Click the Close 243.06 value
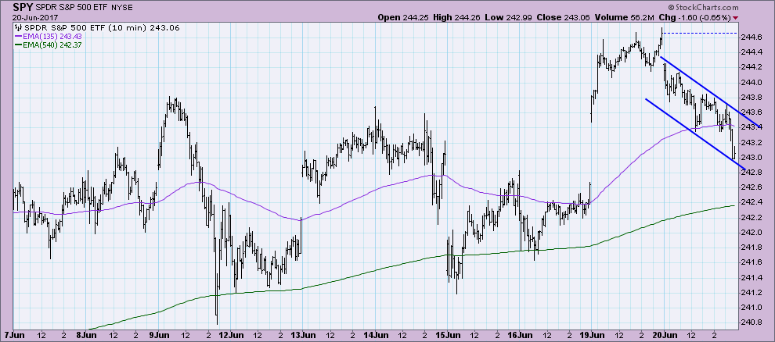The image size is (775, 342). [x=564, y=18]
